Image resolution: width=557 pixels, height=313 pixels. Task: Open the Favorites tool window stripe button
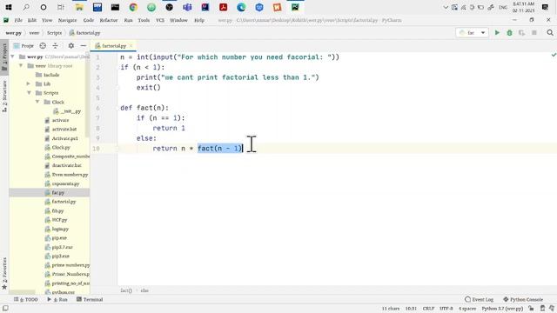(4, 273)
